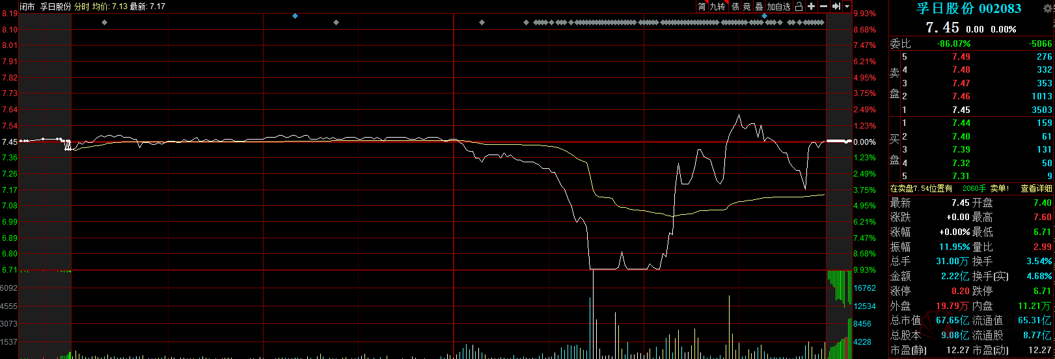Image resolution: width=1055 pixels, height=359 pixels.
Task: Click the lock icon in chart toolbar
Action: click(x=799, y=6)
